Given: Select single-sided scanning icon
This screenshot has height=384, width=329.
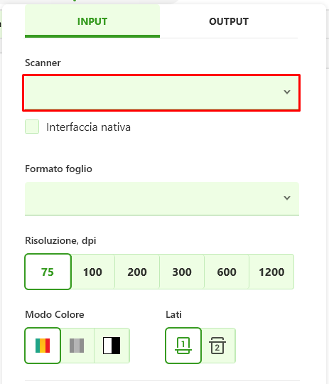Looking at the screenshot, I should 183,346.
